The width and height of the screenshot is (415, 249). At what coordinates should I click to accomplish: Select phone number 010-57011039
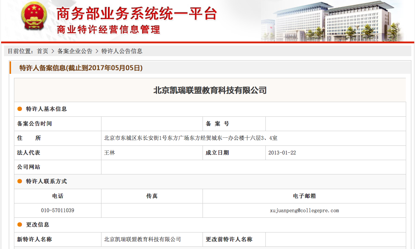pos(58,210)
